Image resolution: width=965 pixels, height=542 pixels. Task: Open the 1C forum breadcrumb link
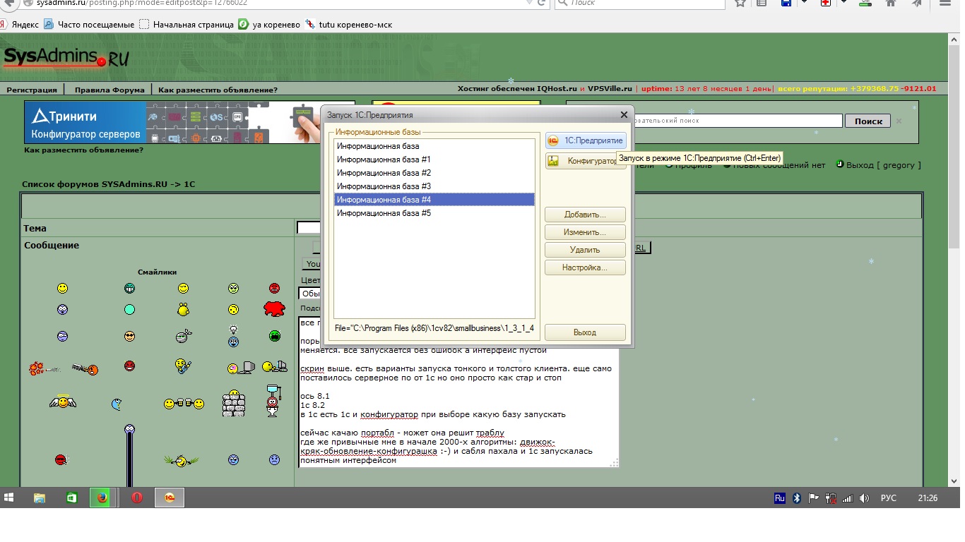click(189, 184)
